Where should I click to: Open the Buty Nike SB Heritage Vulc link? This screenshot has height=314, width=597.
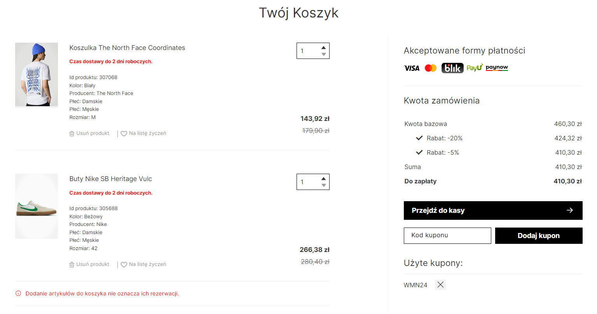click(111, 179)
